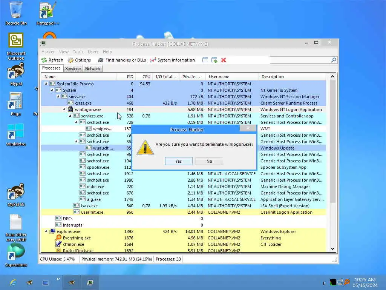The height and width of the screenshot is (290, 386).
Task: Select the mdm.exe process row
Action: coord(184,187)
